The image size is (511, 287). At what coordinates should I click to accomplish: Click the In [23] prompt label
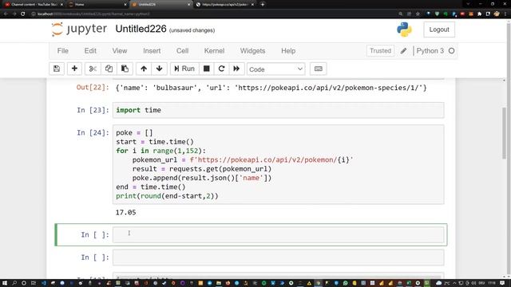pyautogui.click(x=93, y=110)
